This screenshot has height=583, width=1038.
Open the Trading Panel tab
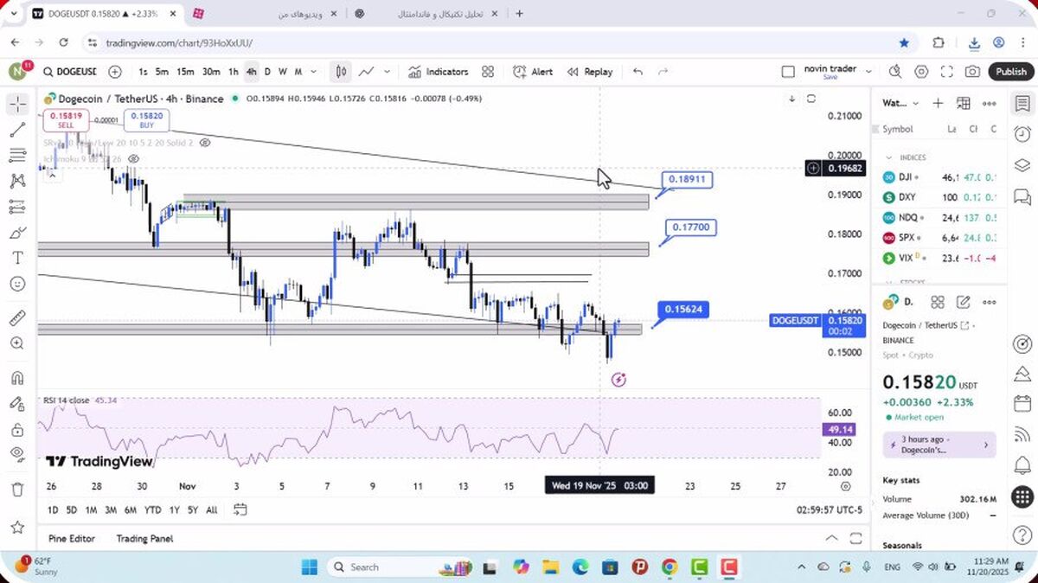coord(145,538)
